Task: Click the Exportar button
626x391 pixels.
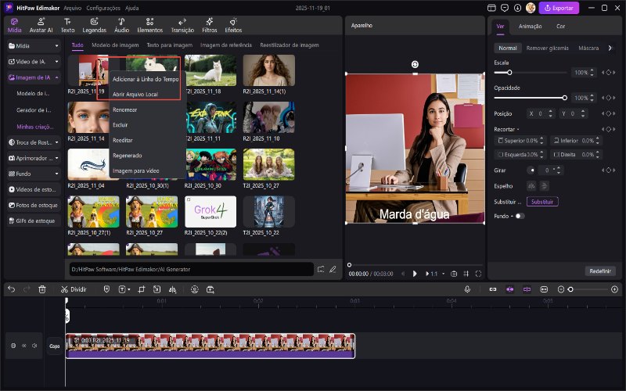Action: click(559, 8)
